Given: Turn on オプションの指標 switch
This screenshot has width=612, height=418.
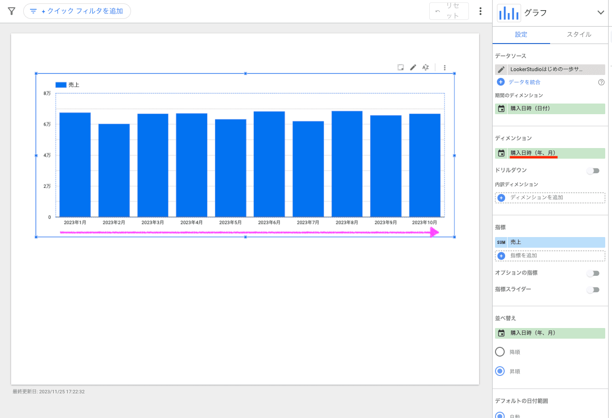Looking at the screenshot, I should pyautogui.click(x=593, y=273).
